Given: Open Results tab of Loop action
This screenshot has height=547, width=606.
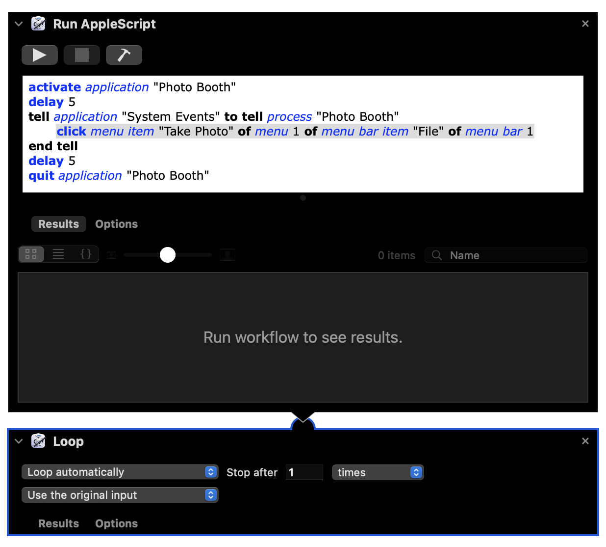Looking at the screenshot, I should pyautogui.click(x=59, y=523).
